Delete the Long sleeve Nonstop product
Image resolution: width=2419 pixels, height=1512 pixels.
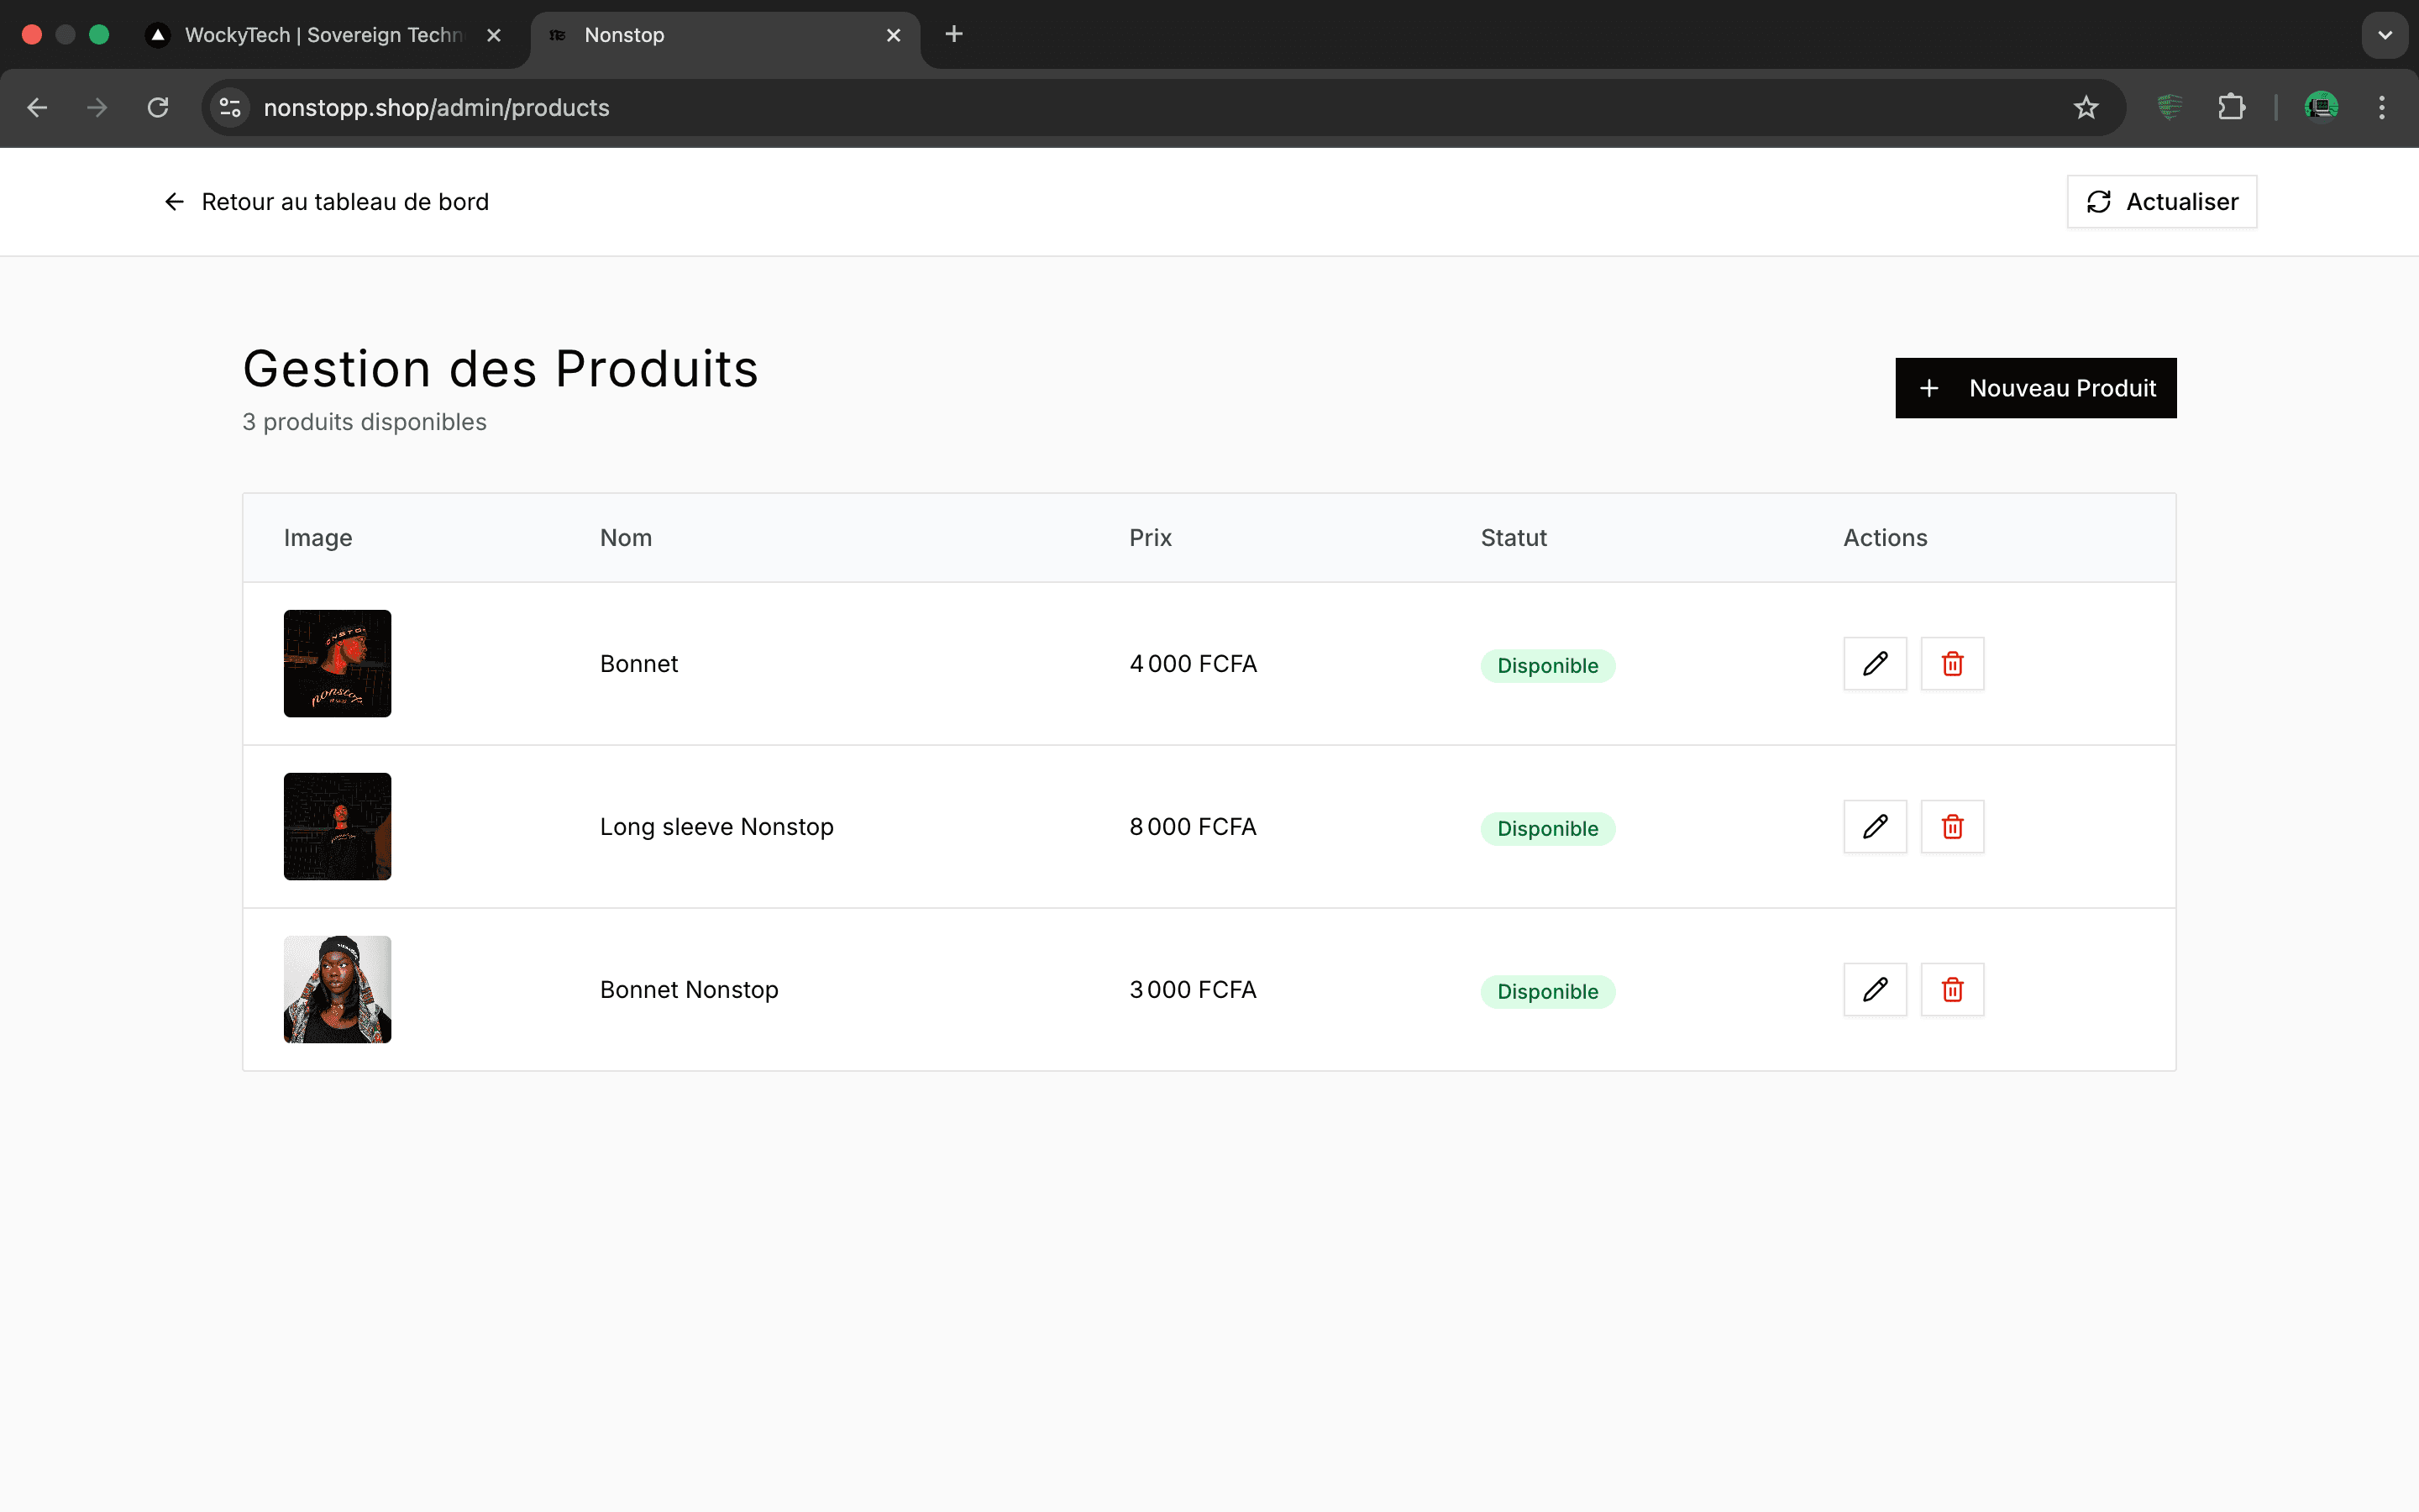pos(1952,827)
